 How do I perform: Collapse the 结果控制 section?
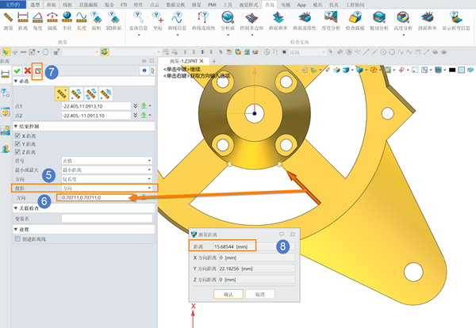(x=16, y=126)
